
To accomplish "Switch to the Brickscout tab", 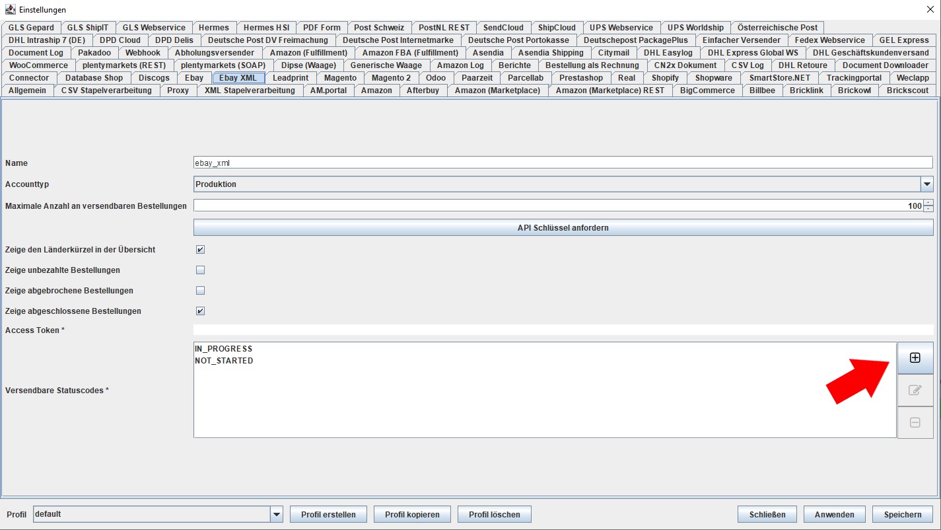I will (907, 91).
